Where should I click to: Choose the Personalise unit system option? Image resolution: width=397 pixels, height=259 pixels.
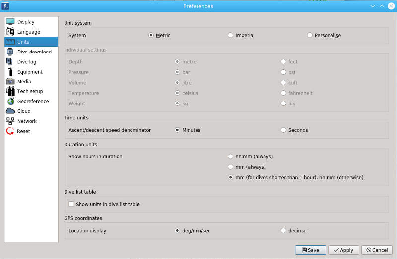click(x=310, y=35)
